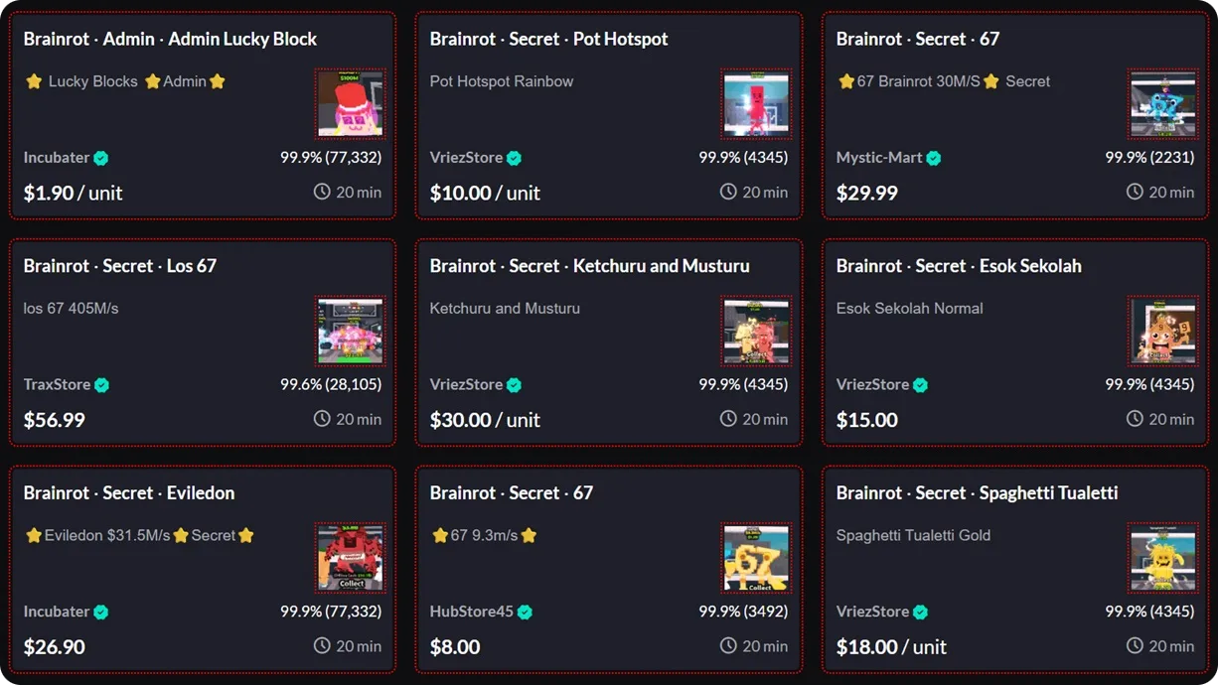Click the star beside the 67 9.3m/s tag
Screen dimensions: 1218x685
pos(440,534)
